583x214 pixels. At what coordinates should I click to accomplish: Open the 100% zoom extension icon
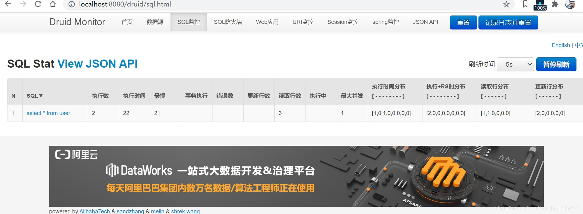tap(540, 5)
